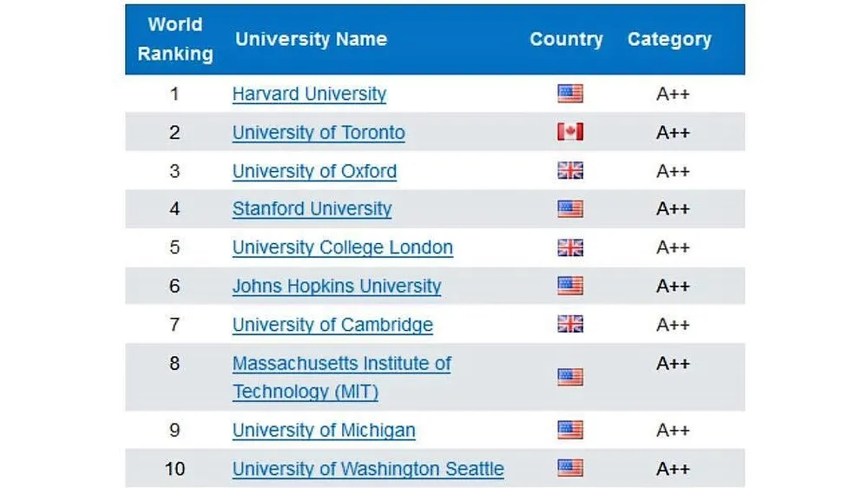Image resolution: width=868 pixels, height=488 pixels.
Task: Click the Country column header
Action: [x=566, y=39]
